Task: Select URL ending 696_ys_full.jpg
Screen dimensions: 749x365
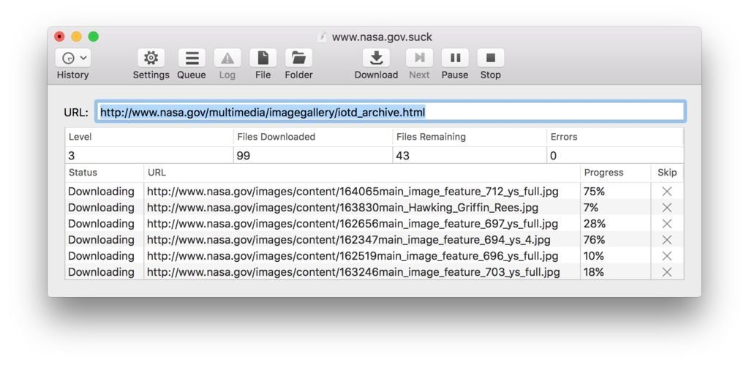Action: pyautogui.click(x=353, y=256)
